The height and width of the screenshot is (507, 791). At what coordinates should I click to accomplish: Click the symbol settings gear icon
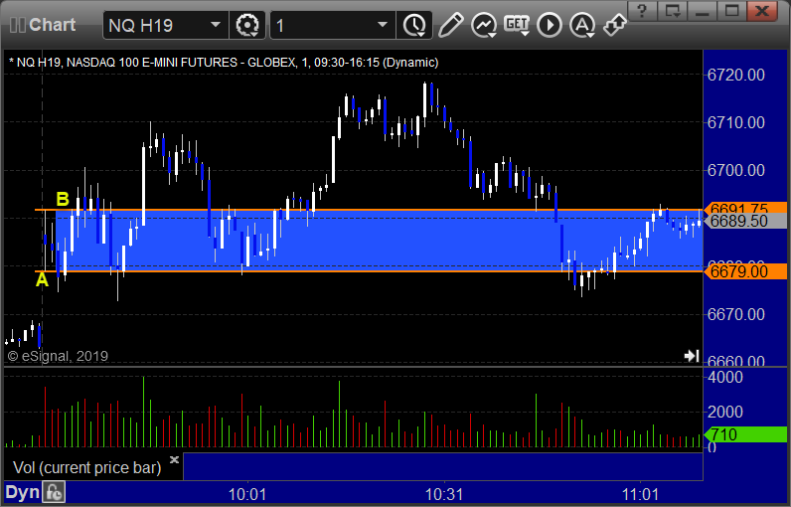(x=247, y=25)
